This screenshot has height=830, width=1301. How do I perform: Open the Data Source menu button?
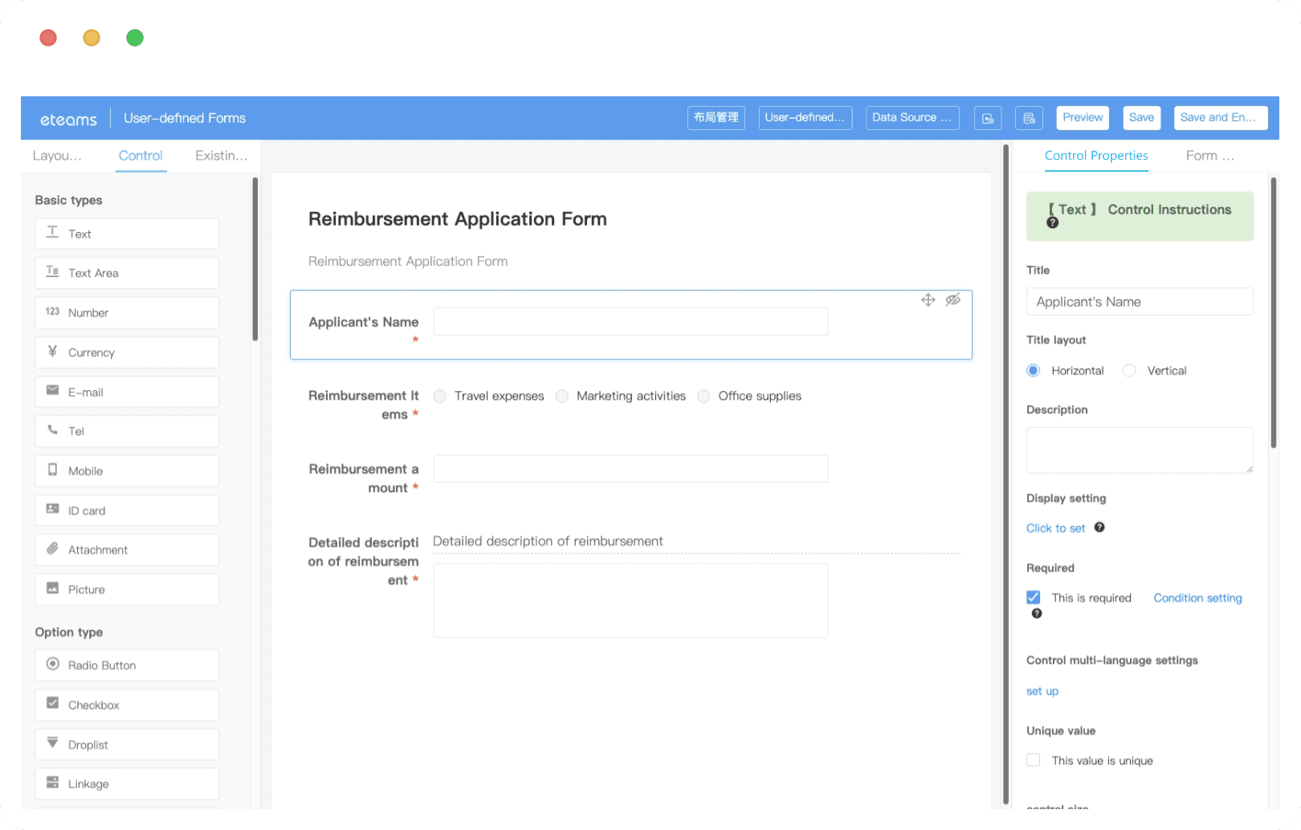(x=912, y=118)
